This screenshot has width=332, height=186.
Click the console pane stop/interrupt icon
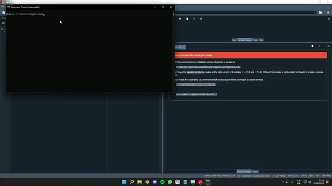click(320, 46)
